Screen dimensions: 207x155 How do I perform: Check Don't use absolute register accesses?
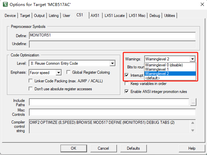click(x=31, y=89)
